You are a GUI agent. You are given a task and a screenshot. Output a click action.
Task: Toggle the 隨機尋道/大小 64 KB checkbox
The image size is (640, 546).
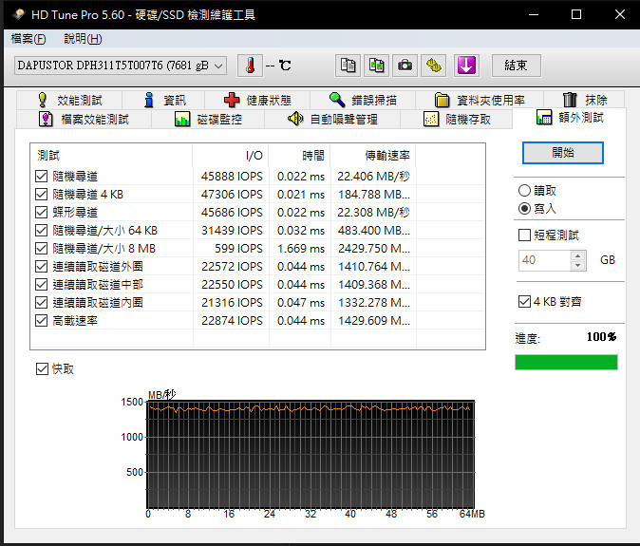(x=41, y=230)
